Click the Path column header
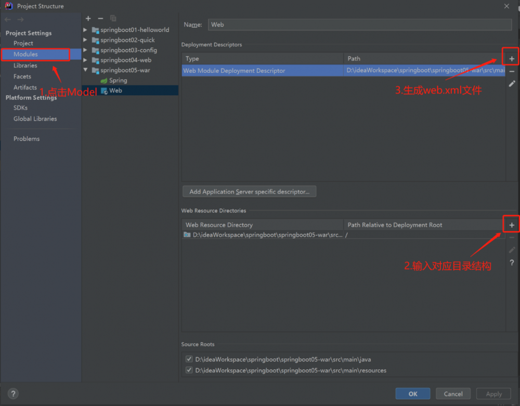Screen dimensions: 520x406 coord(424,59)
